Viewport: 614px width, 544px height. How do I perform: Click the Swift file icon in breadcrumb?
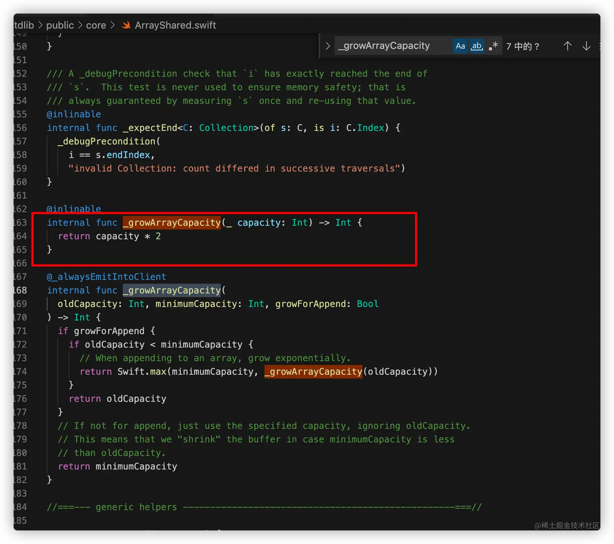126,25
